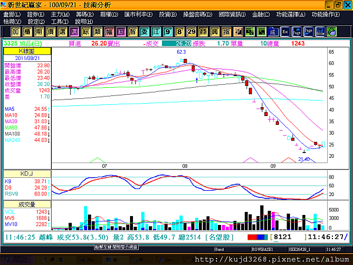Image resolution: width=353 pixels, height=265 pixels.
Task: Click the 8121 stock code input field
Action: [x=289, y=237]
